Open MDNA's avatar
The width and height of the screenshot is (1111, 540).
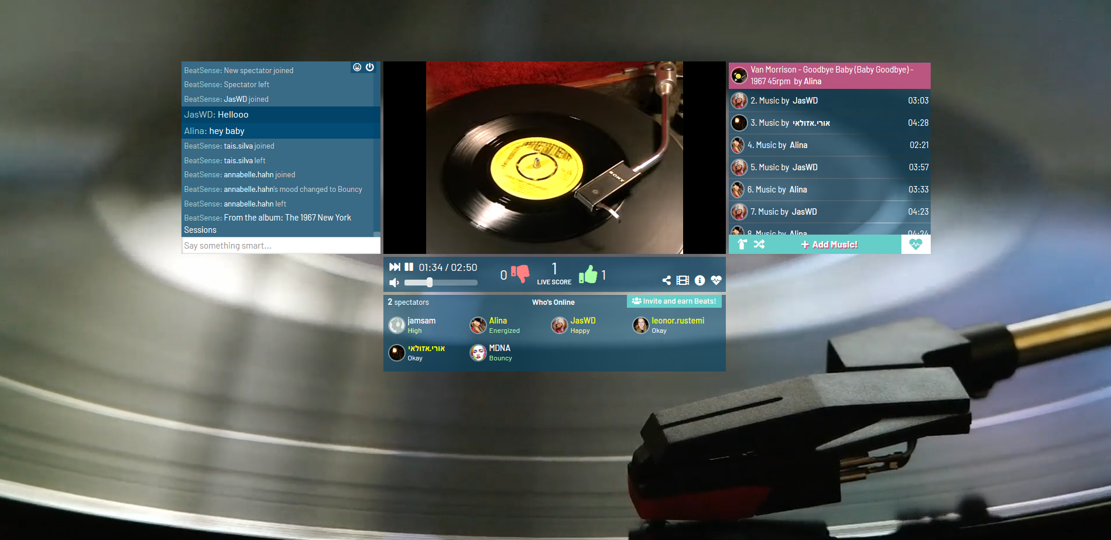(478, 353)
